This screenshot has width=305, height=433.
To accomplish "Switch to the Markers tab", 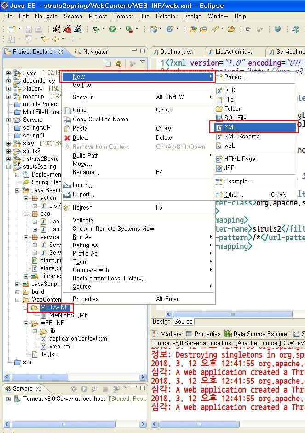I will point(167,334).
